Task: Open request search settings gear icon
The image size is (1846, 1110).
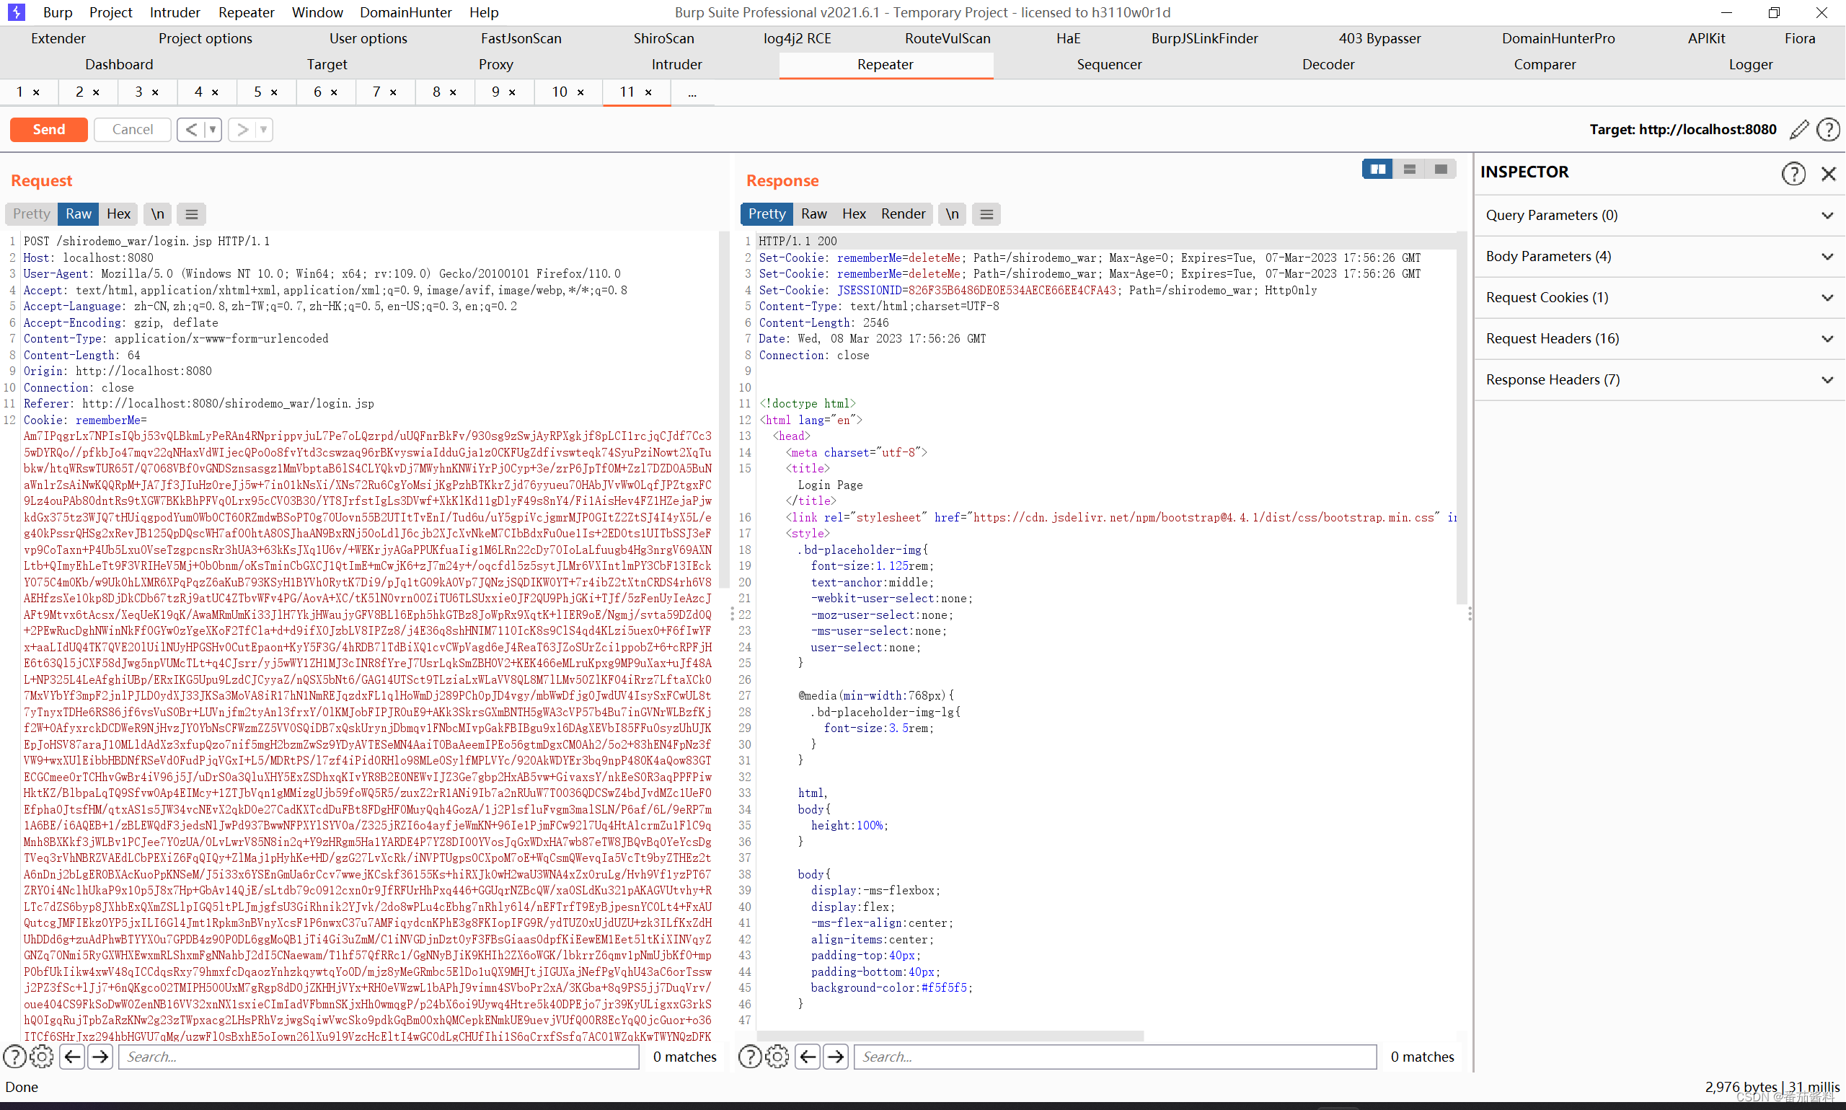Action: click(42, 1056)
